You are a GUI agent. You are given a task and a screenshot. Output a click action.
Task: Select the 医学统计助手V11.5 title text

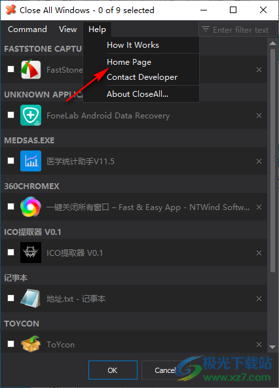pyautogui.click(x=81, y=162)
